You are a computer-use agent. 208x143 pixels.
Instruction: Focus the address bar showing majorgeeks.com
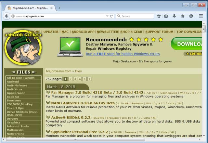60,16
